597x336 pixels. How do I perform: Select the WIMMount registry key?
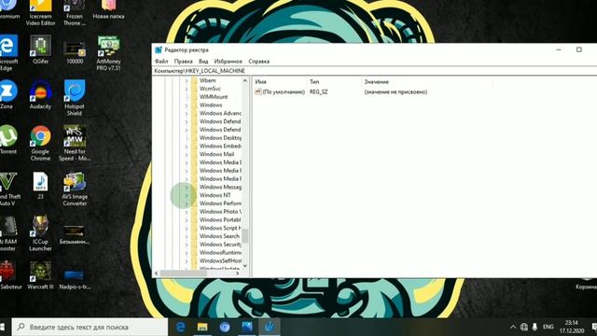click(214, 97)
